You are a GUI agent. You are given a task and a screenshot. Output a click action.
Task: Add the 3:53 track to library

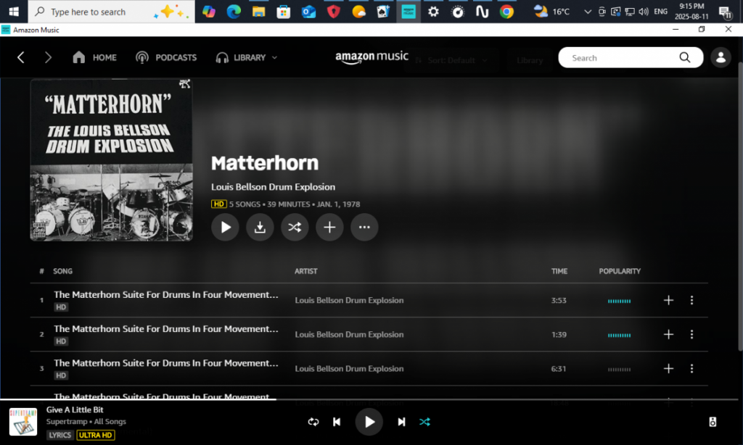(x=668, y=300)
